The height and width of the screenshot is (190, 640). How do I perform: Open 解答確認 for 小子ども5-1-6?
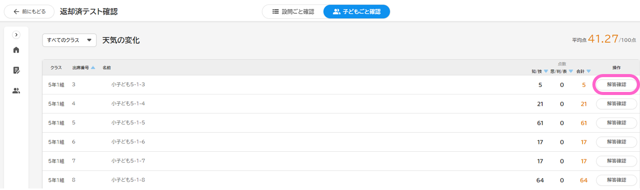click(x=616, y=142)
